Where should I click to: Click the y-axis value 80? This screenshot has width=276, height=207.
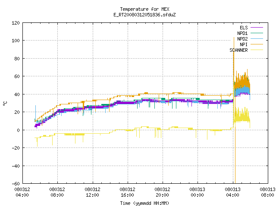pos(17,59)
